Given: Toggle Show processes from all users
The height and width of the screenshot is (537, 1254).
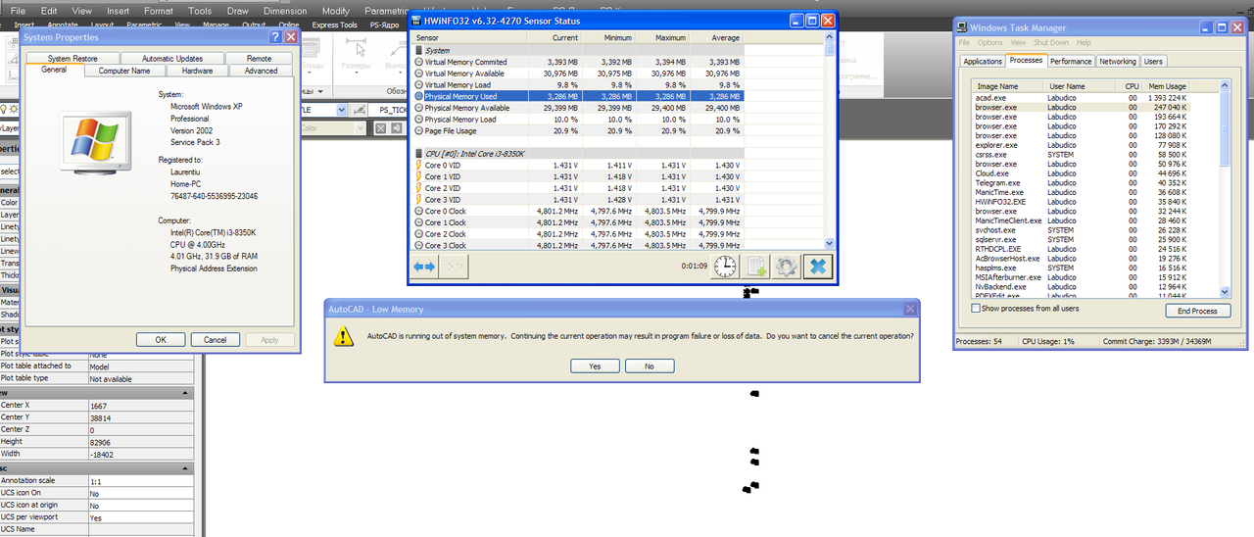Looking at the screenshot, I should 976,308.
